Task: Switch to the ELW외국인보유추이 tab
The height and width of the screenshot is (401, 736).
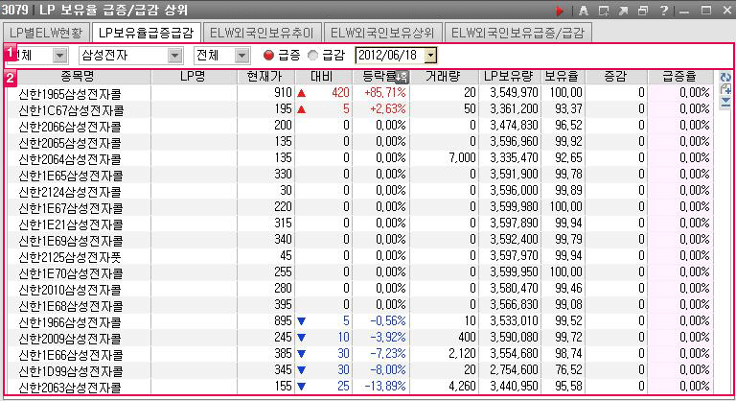Action: (262, 33)
